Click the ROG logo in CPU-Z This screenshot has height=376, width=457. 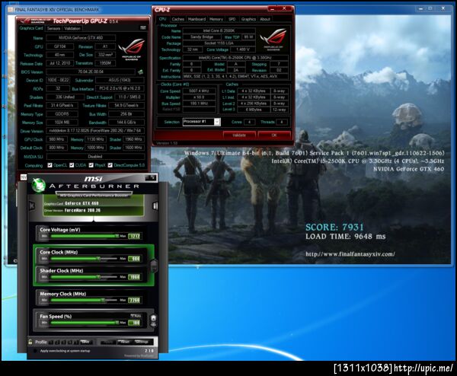click(273, 39)
